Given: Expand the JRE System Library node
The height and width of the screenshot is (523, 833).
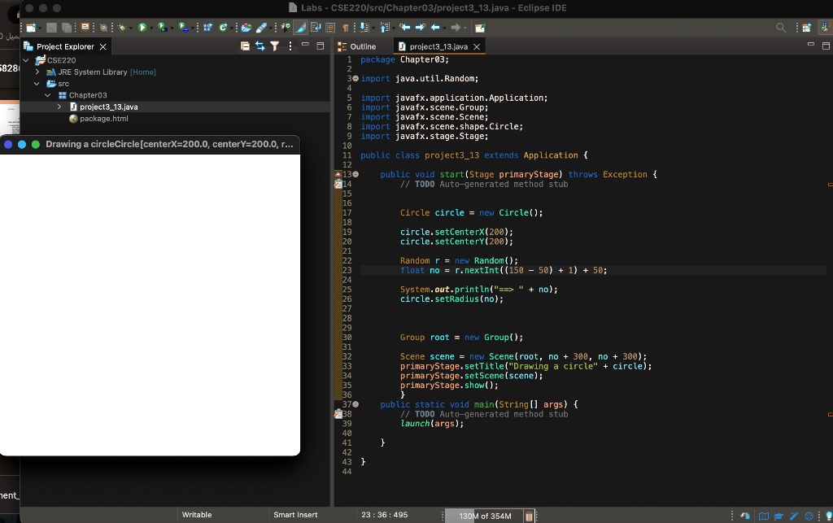Looking at the screenshot, I should [x=36, y=72].
